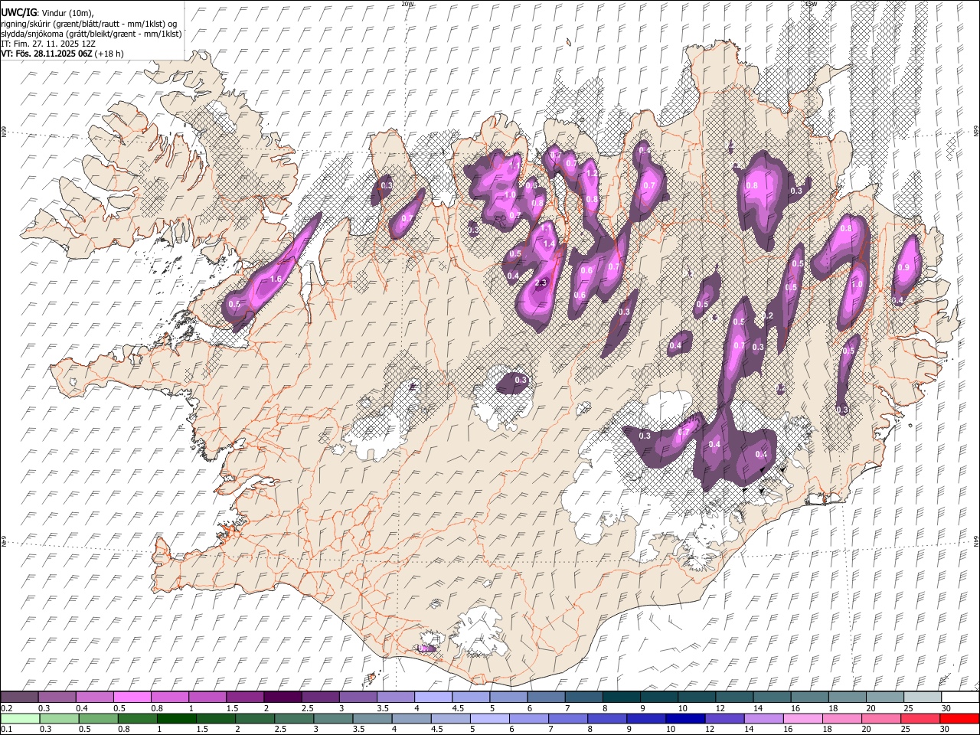Click the "(+18 h)" forecast offset text
Screen dimensions: 980x735
tap(109, 54)
